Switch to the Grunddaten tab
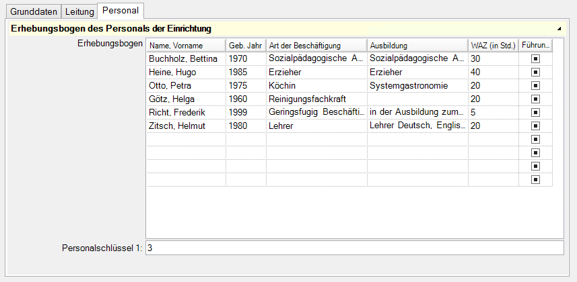577x282 pixels. (32, 11)
